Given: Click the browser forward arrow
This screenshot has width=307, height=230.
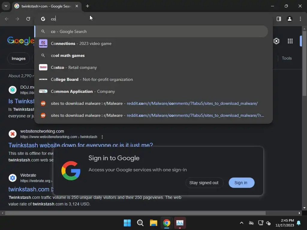Looking at the screenshot, I should click(x=17, y=19).
